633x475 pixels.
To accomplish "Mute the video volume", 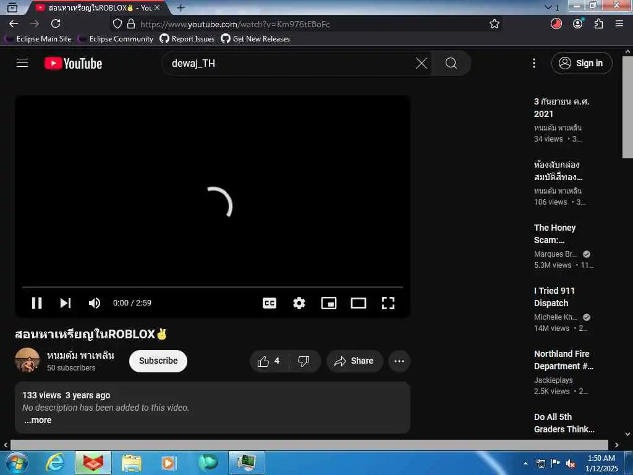I will point(95,303).
